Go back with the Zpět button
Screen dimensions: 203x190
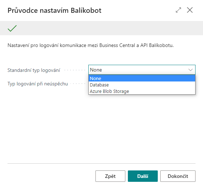click(x=110, y=176)
